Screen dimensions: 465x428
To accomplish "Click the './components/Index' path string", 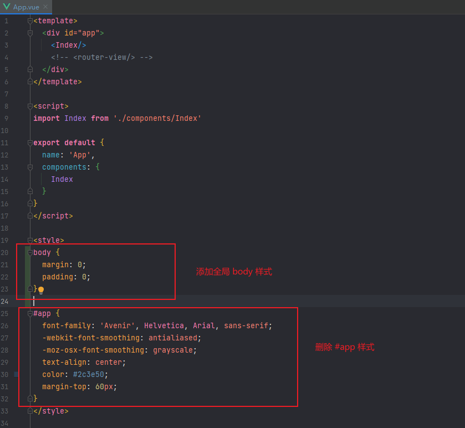I will coord(157,118).
